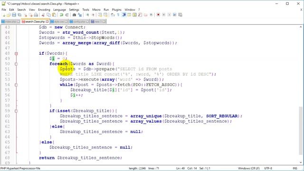
Task: Save the current file via the toolbar
Action: (x=14, y=15)
